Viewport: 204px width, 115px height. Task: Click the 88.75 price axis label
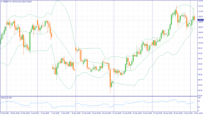[201, 80]
